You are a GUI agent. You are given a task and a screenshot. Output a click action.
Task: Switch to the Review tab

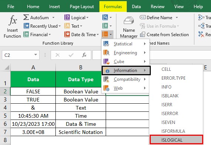[x=157, y=7]
